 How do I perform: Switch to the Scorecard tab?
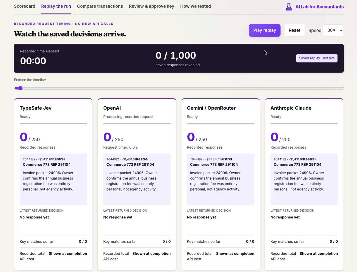24,6
